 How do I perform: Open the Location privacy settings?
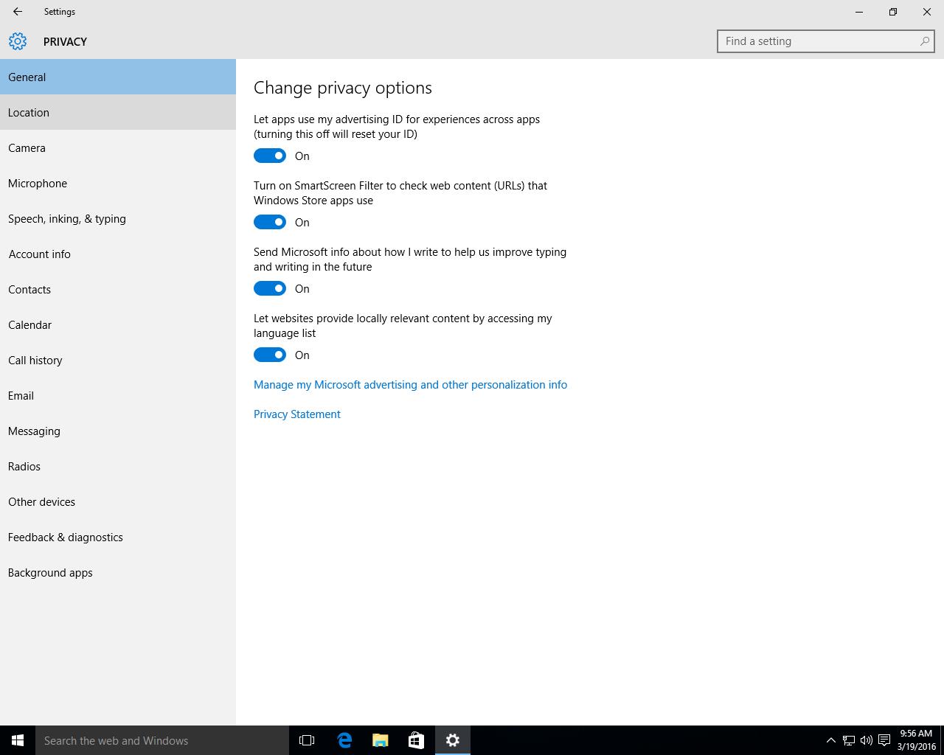point(118,112)
